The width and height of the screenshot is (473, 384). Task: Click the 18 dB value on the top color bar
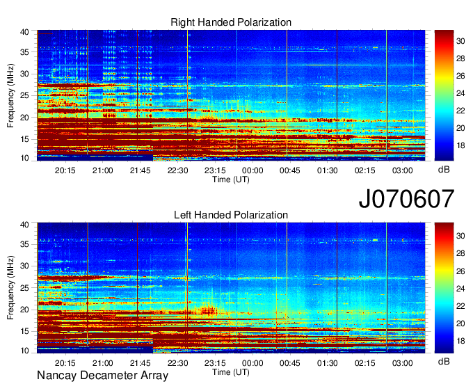coord(460,145)
